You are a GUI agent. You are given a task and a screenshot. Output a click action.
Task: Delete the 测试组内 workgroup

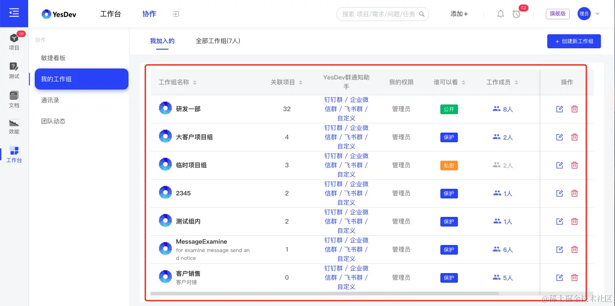point(575,221)
